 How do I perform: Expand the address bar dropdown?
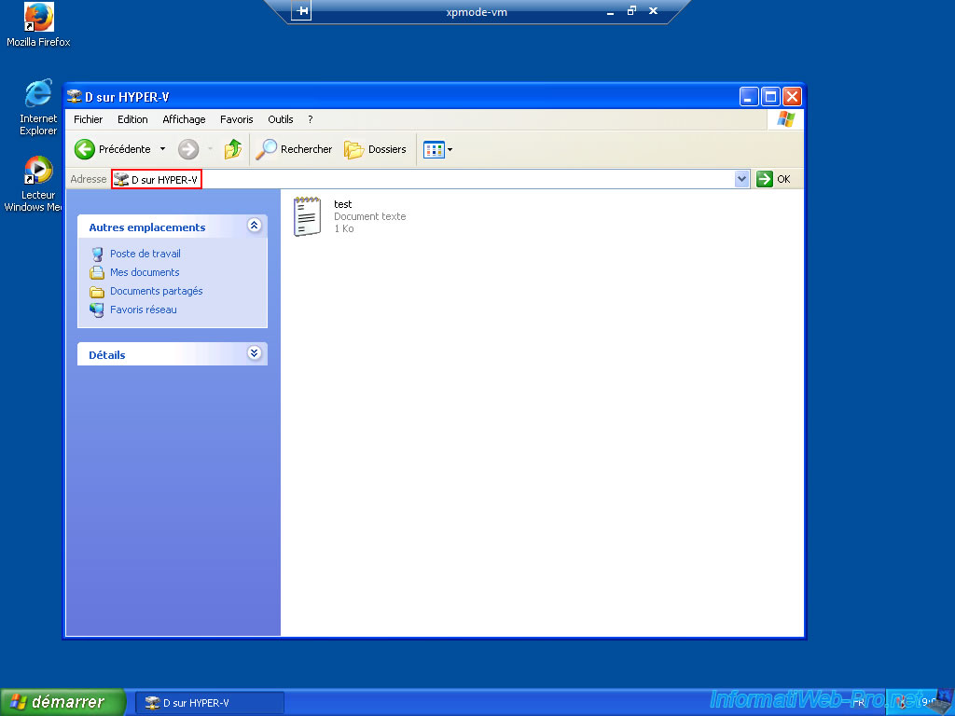741,179
